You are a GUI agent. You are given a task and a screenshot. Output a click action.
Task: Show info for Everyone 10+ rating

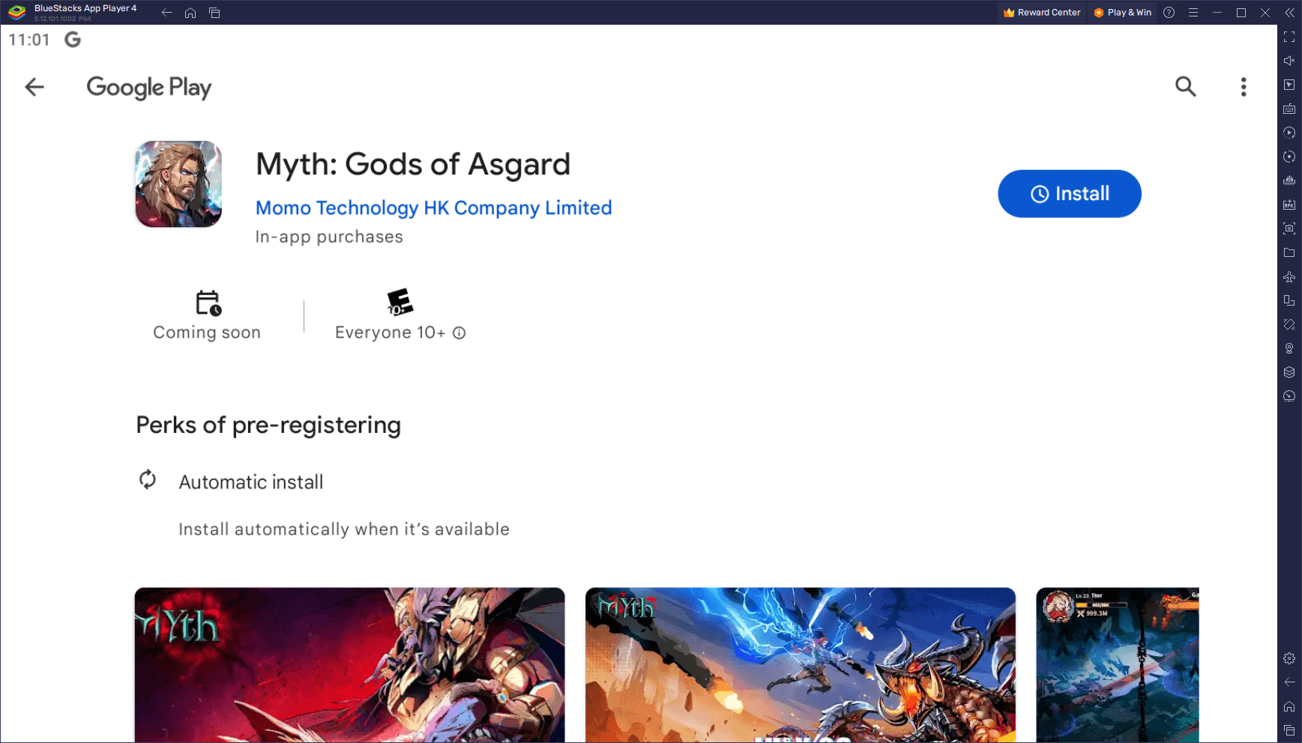[x=459, y=333]
